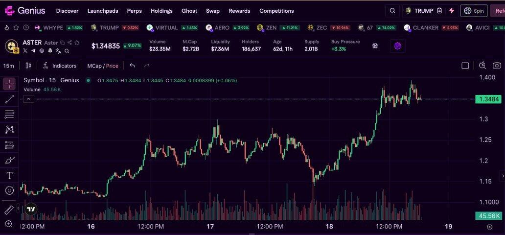Click the candlestick chart style icon
The image size is (505, 235).
[28, 66]
